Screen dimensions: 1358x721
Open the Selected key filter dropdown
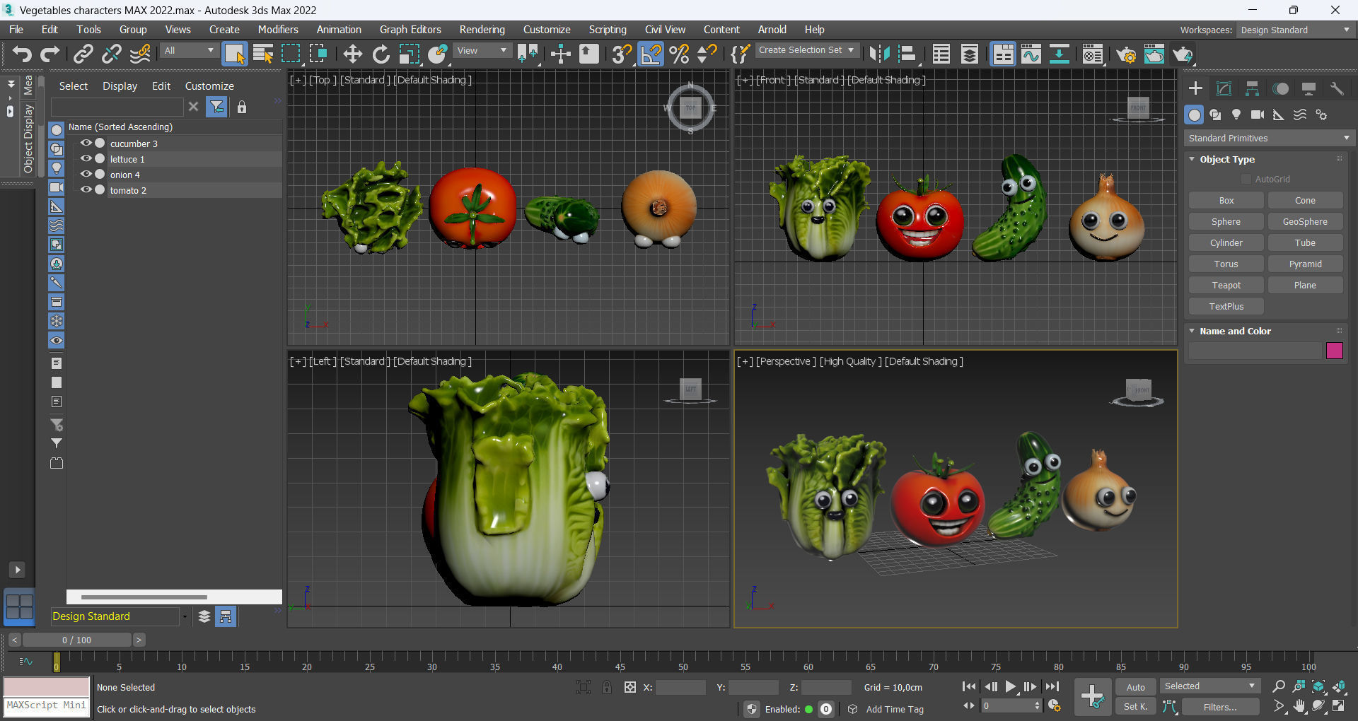click(x=1210, y=686)
